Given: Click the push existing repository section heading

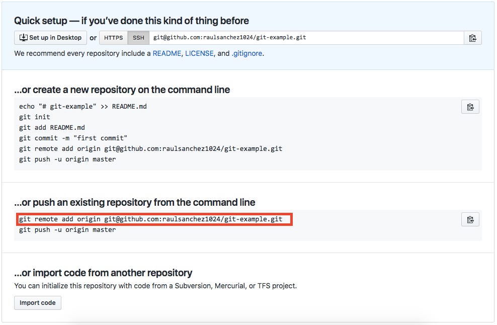Looking at the screenshot, I should point(136,202).
